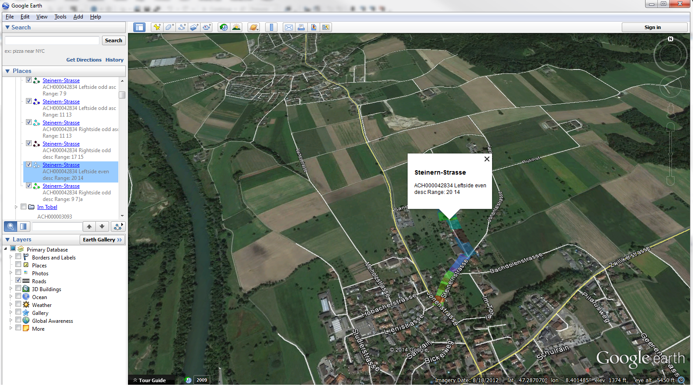Save image using the toolbar icon

pyautogui.click(x=314, y=27)
